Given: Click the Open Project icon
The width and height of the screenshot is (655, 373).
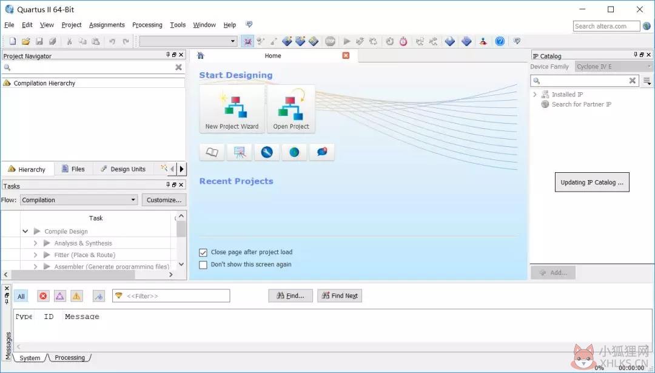Looking at the screenshot, I should coord(291,109).
